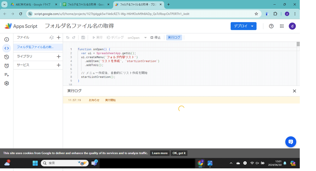316x171 pixels.
Task: Open the help question mark icon
Action: point(271,26)
